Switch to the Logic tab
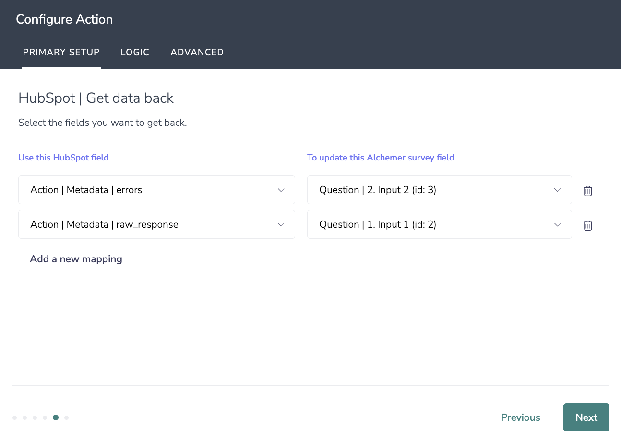The image size is (621, 442). 135,52
